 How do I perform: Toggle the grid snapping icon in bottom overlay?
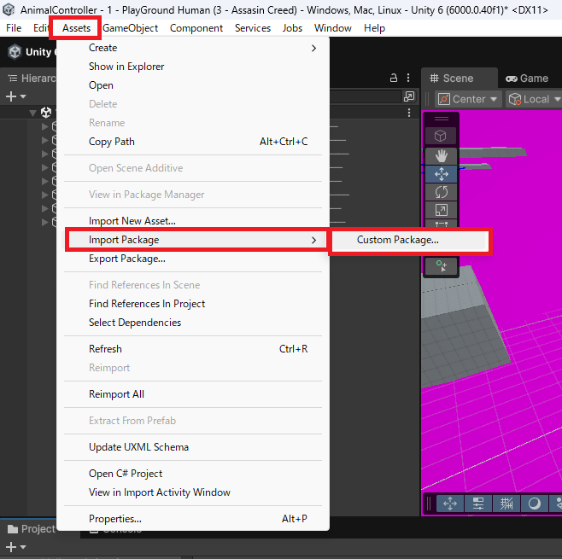click(x=506, y=504)
